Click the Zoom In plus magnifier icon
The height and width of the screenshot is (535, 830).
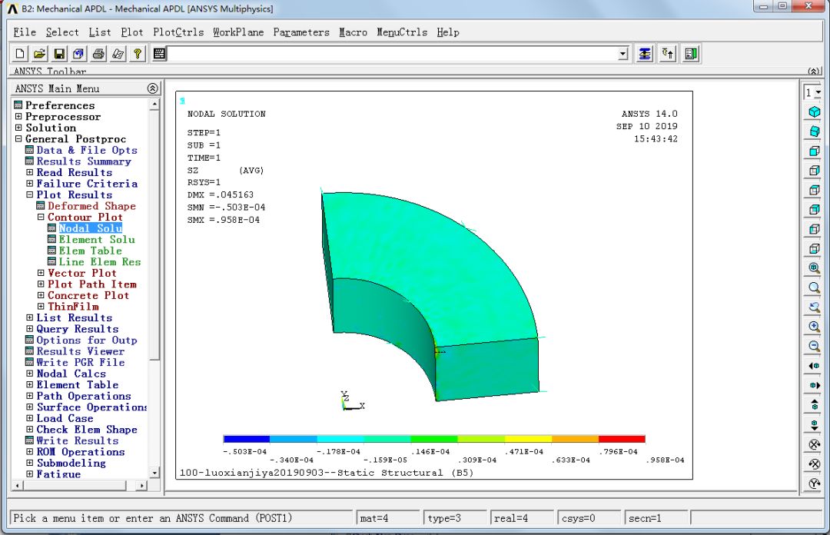(814, 327)
